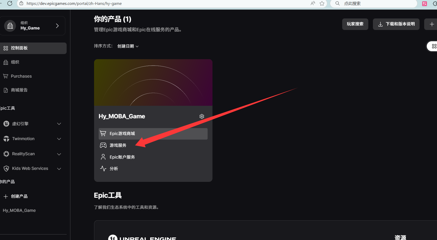
Task: Click the 点此搜索 search field
Action: click(374, 3)
